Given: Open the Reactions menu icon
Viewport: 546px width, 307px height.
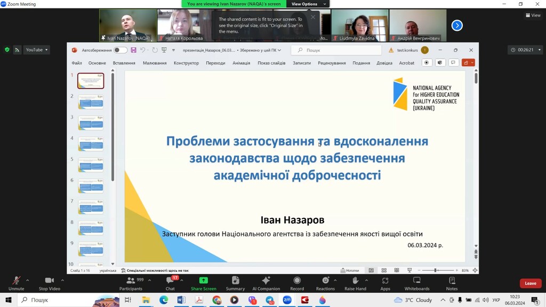Looking at the screenshot, I should click(x=325, y=280).
